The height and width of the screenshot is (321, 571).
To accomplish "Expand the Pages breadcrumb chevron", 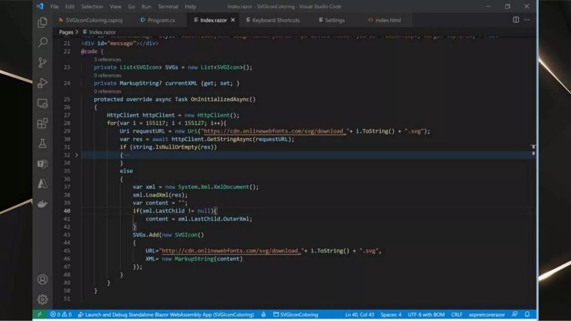I will point(77,32).
